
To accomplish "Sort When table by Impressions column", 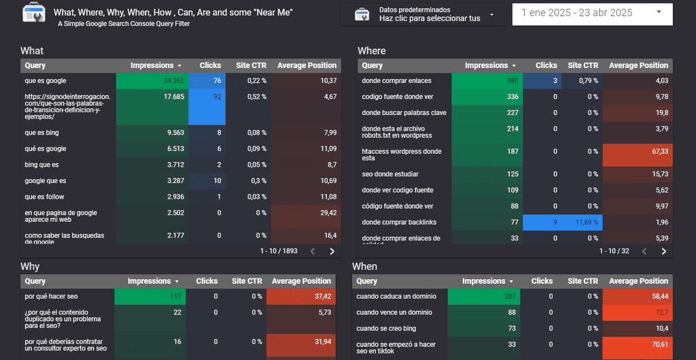I will tap(488, 281).
